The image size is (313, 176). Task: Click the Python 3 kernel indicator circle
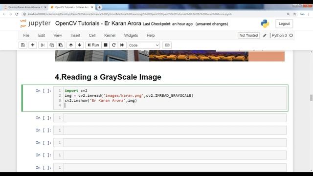pyautogui.click(x=291, y=35)
